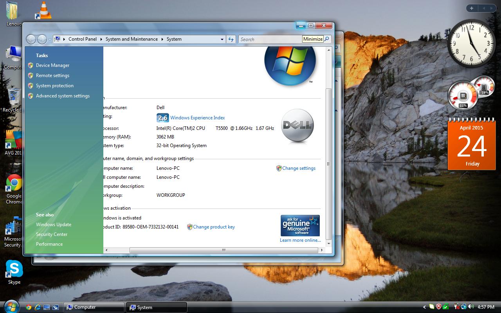Click the battery power tray icon
The width and height of the screenshot is (501, 313).
coord(457,307)
